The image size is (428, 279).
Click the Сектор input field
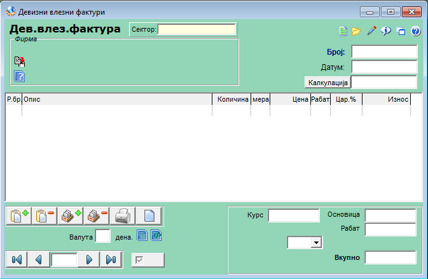[197, 29]
